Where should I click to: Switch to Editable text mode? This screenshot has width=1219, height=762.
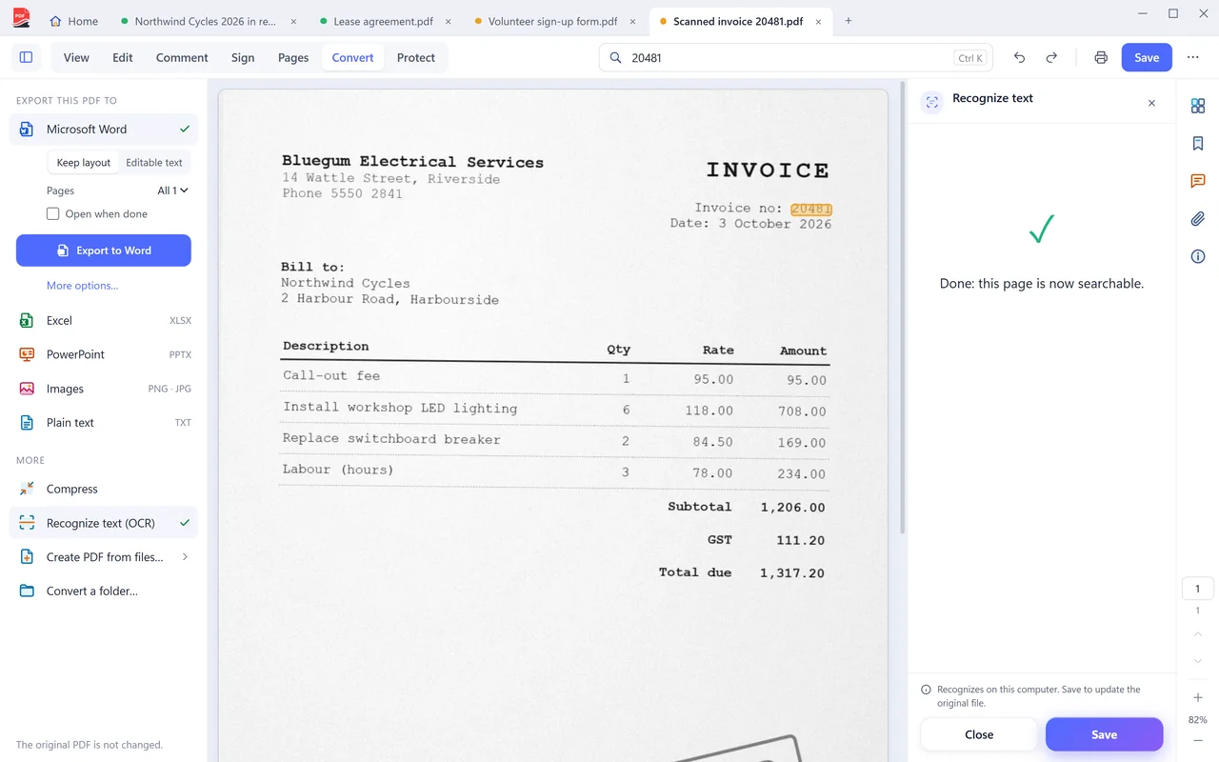point(154,163)
